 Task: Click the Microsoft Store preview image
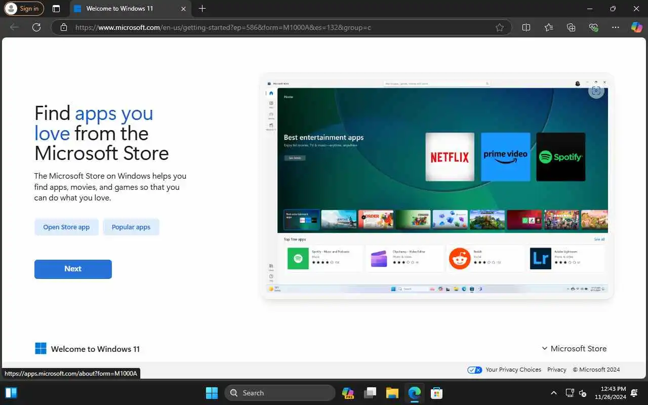(437, 186)
